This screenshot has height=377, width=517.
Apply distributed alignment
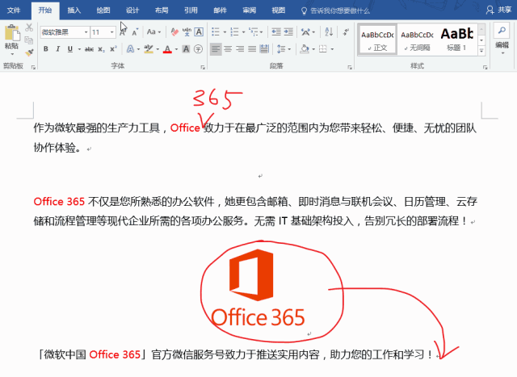pyautogui.click(x=264, y=49)
